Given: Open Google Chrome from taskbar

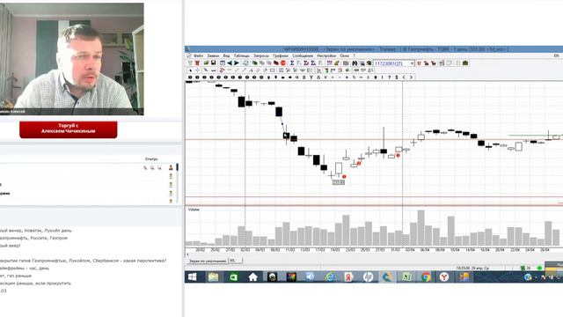Looking at the screenshot, I should pos(426,276).
